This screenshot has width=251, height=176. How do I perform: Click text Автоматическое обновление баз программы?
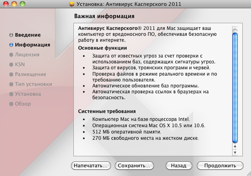tap(146, 86)
